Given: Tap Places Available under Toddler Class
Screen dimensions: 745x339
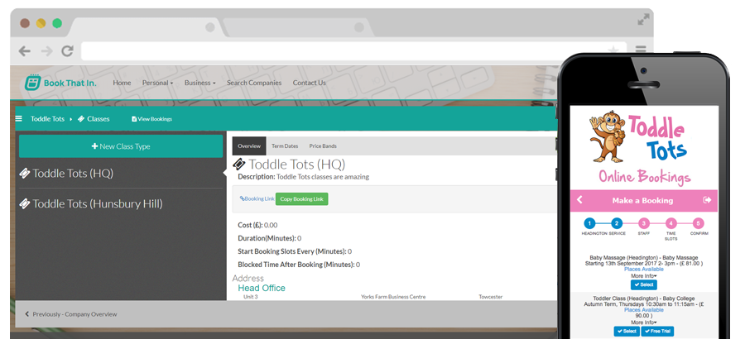Looking at the screenshot, I should tap(644, 310).
